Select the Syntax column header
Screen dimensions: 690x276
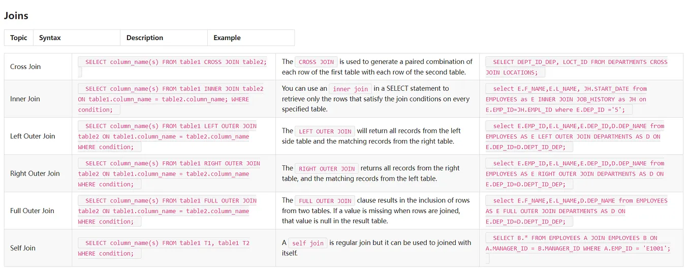click(x=77, y=38)
